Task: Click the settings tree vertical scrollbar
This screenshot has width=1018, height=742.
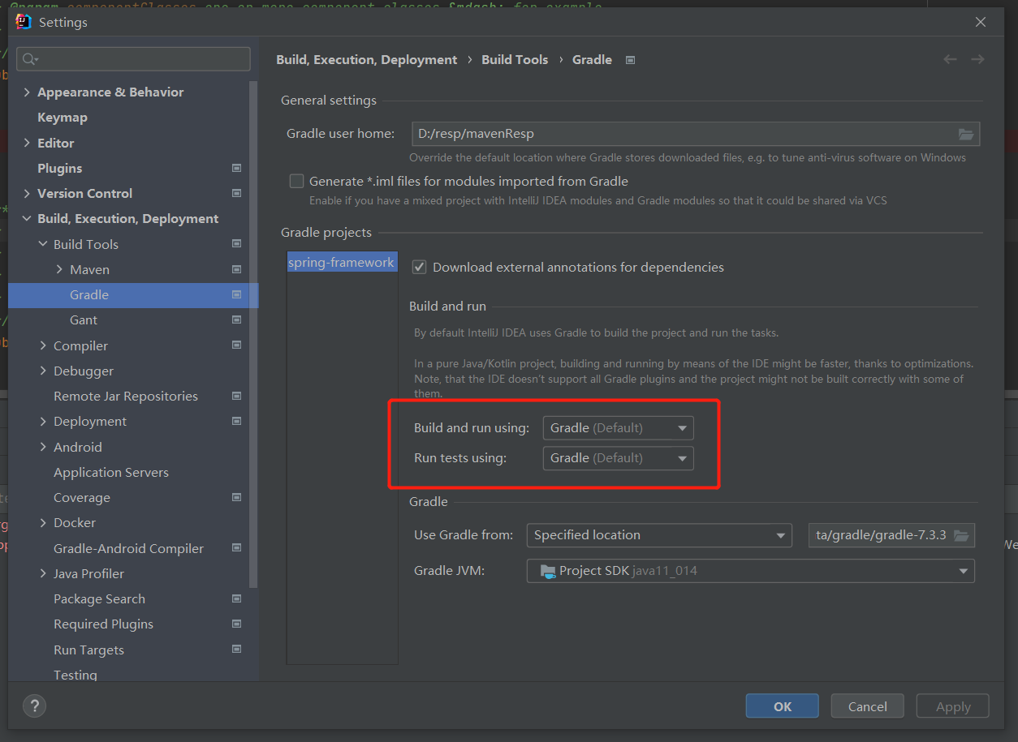Action: (254, 334)
